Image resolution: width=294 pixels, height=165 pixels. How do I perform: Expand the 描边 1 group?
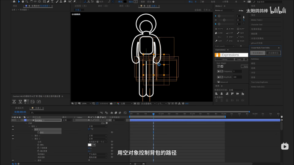coord(32,136)
